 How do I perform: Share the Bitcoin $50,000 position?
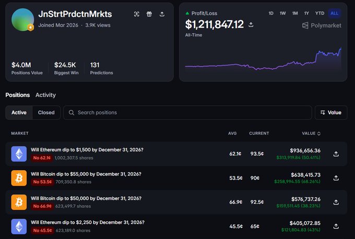(336, 203)
